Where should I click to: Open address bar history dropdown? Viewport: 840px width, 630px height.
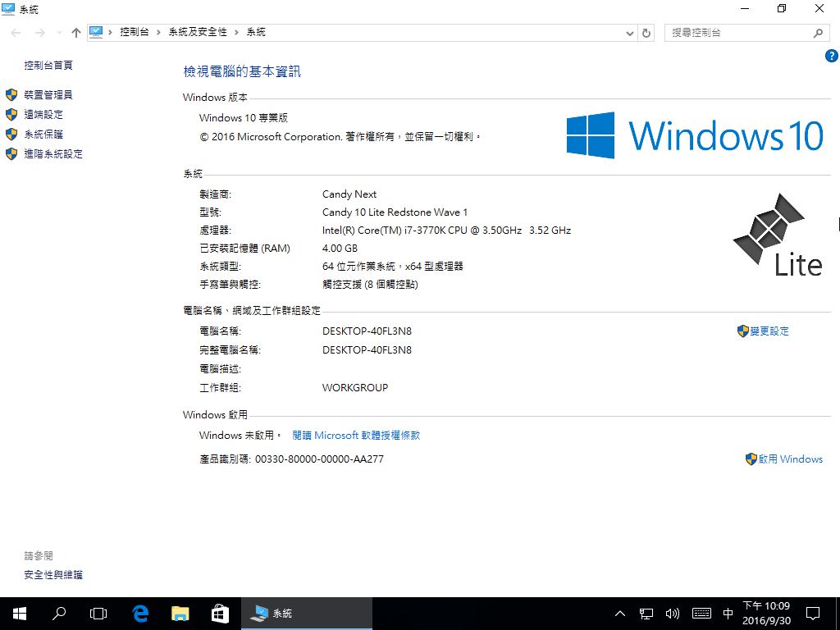(630, 33)
